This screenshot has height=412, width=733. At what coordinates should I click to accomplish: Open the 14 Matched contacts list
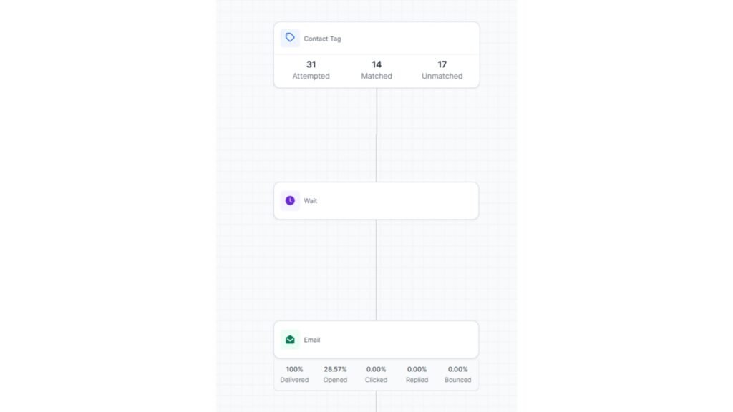[x=377, y=69]
